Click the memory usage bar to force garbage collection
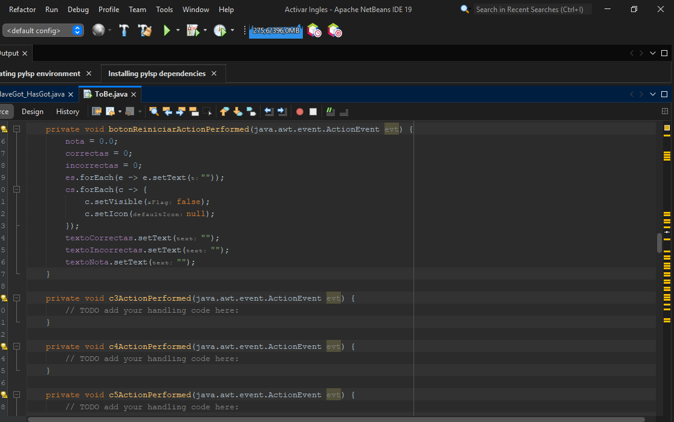674x422 pixels. [276, 30]
